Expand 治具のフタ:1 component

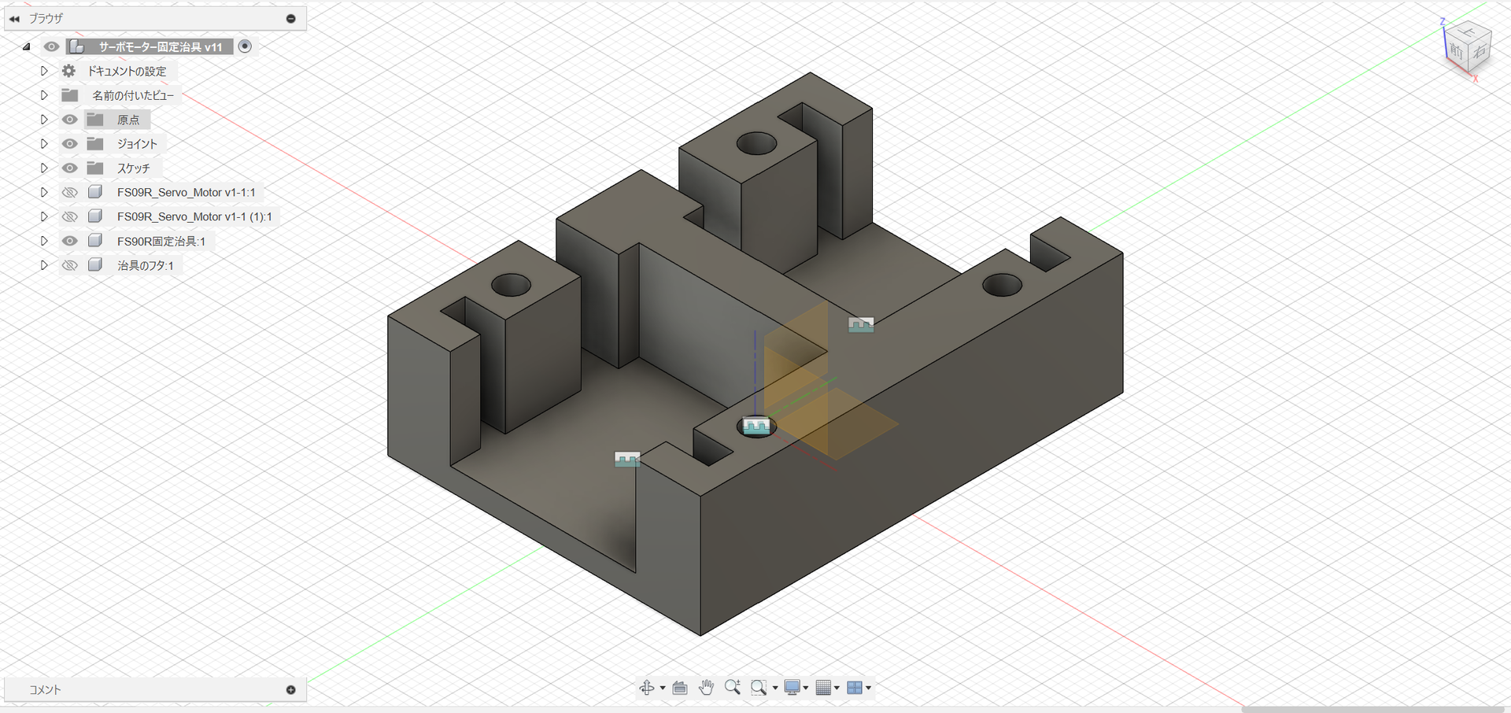click(x=44, y=265)
